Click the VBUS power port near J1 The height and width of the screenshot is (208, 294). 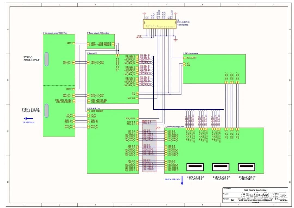click(x=139, y=37)
